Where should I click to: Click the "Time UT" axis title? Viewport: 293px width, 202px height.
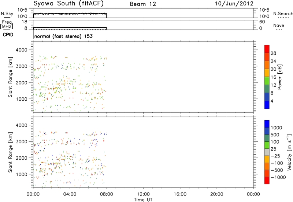click(x=143, y=200)
